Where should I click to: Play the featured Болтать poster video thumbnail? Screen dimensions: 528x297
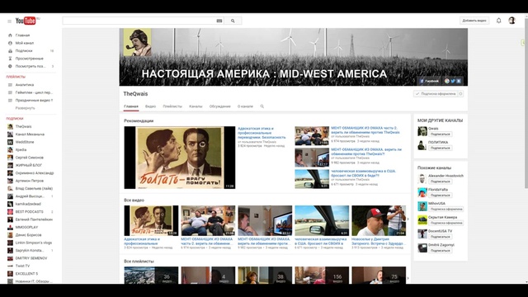click(x=180, y=158)
